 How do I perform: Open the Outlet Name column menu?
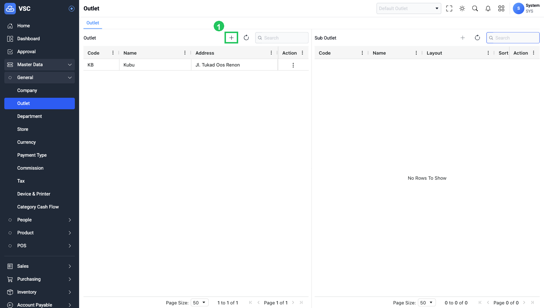pyautogui.click(x=185, y=53)
